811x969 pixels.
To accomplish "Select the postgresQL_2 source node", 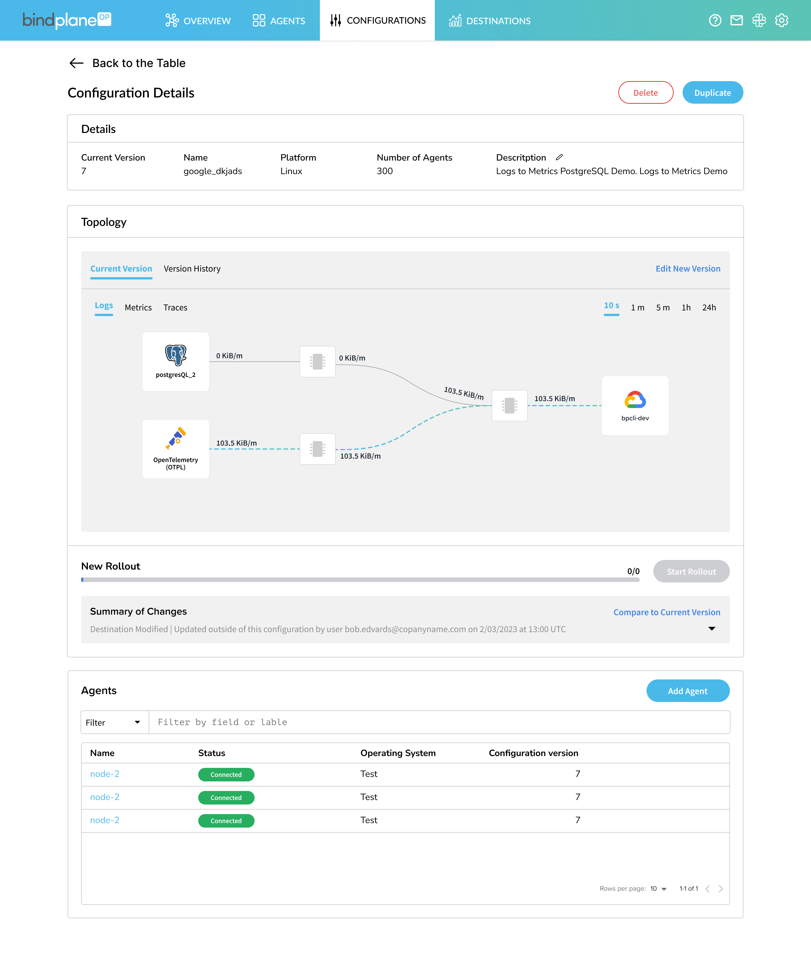I will pyautogui.click(x=175, y=361).
